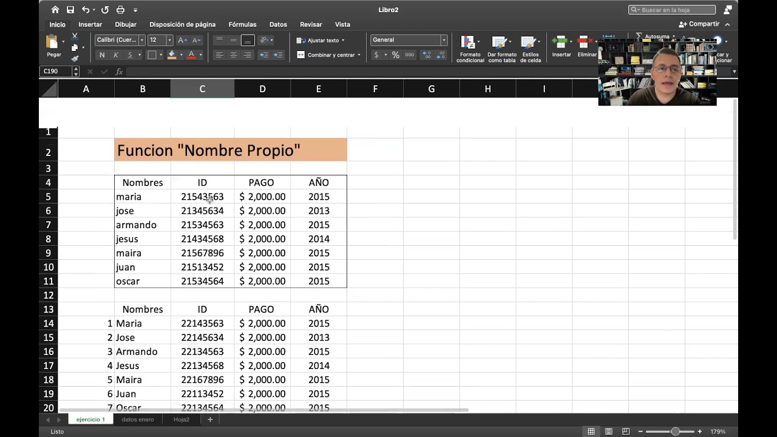Viewport: 777px width, 437px height.
Task: Expand Combinar y centrar dropdown arrow
Action: coord(359,55)
